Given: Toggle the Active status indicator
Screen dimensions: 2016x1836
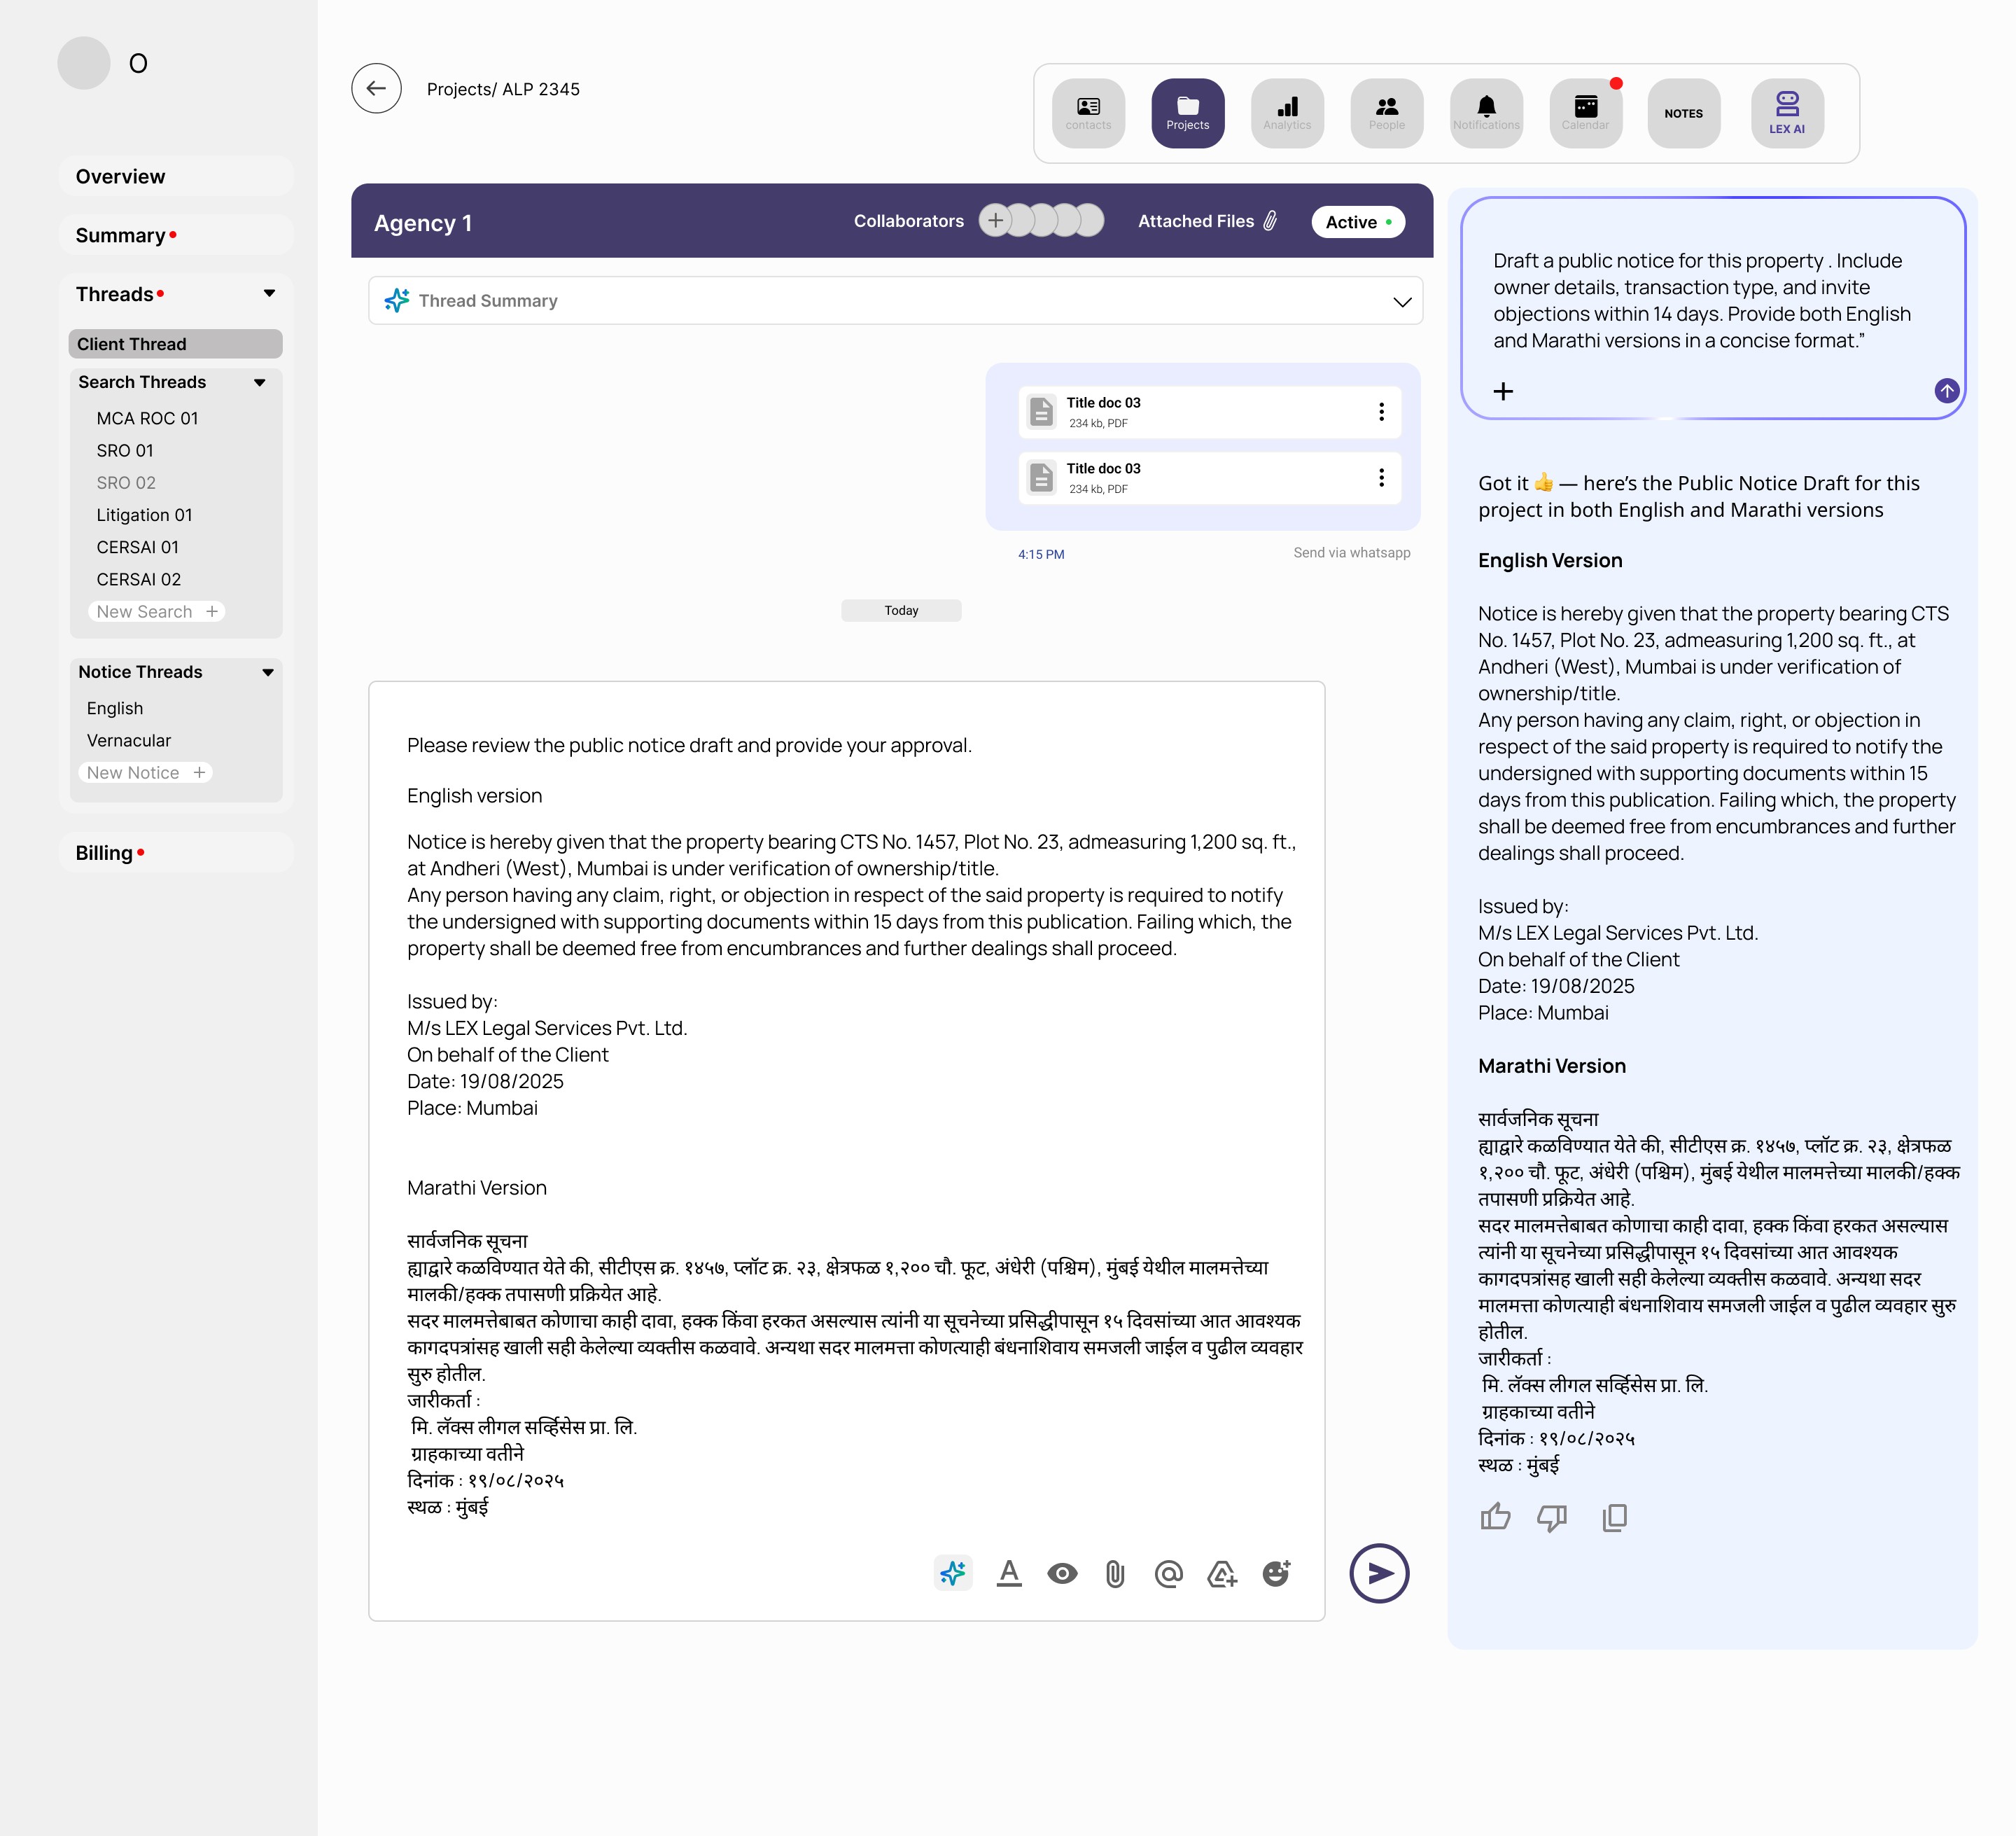Looking at the screenshot, I should (x=1357, y=221).
